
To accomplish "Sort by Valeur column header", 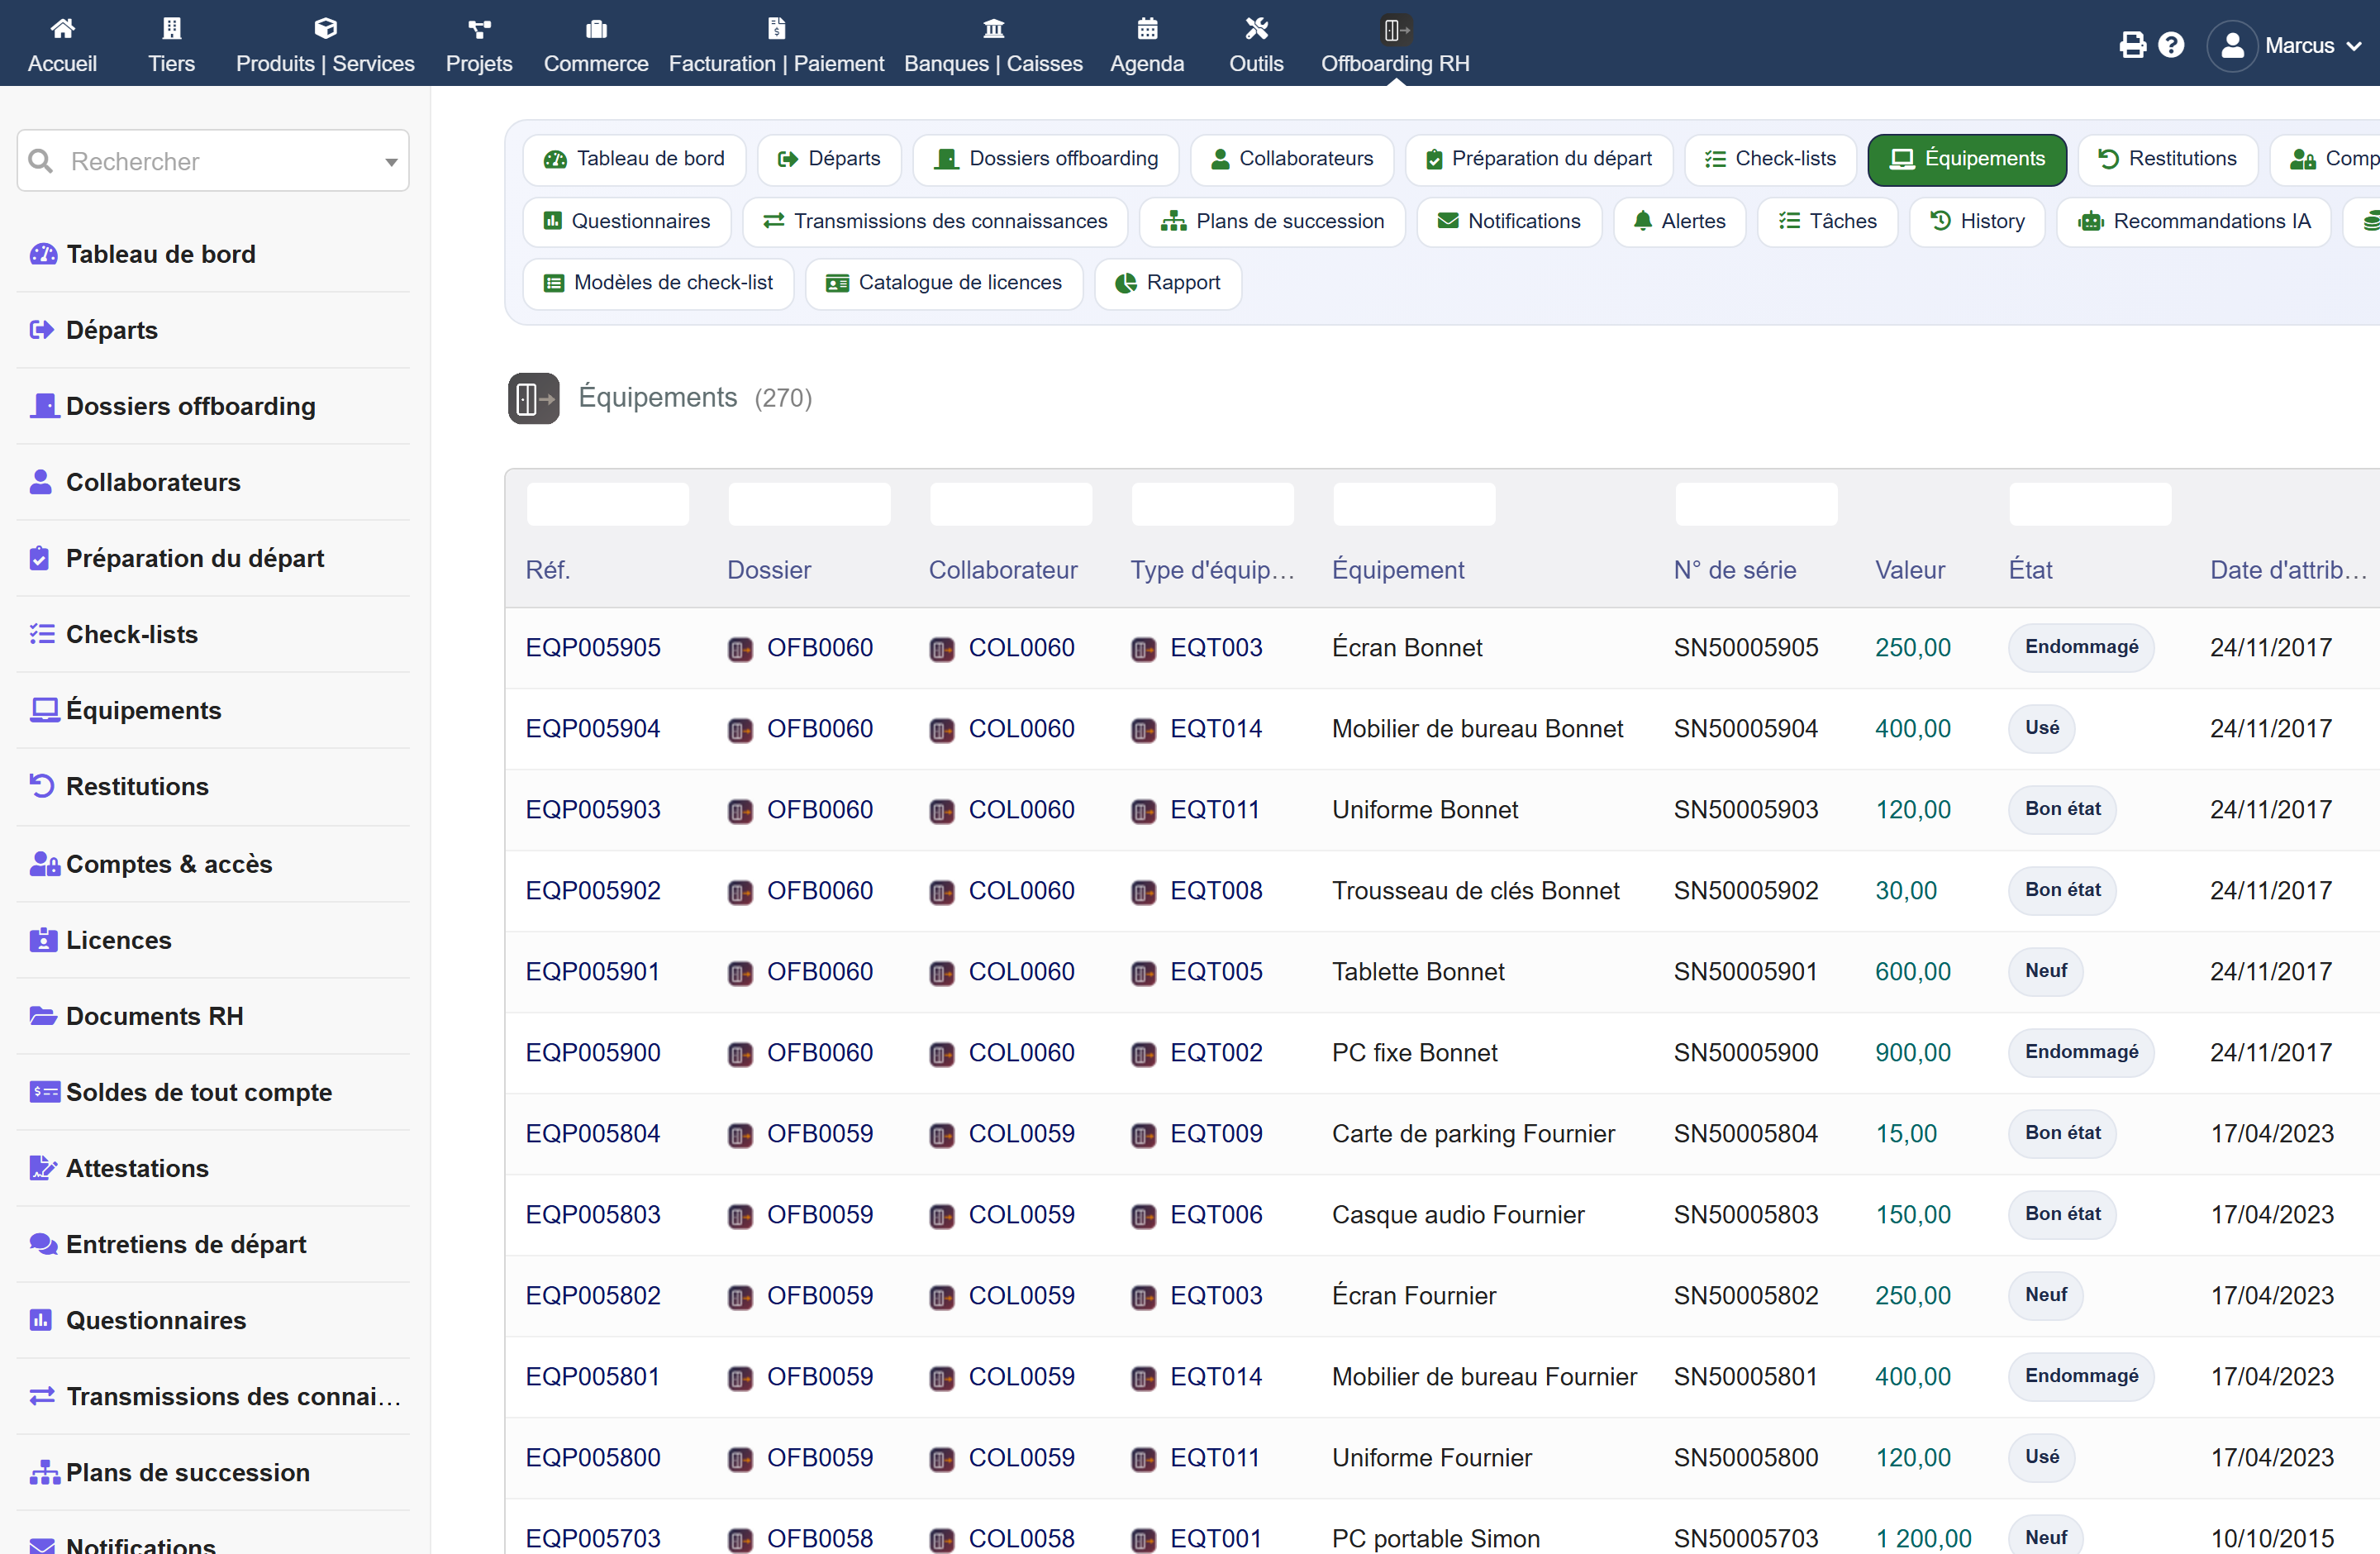I will coord(1910,570).
